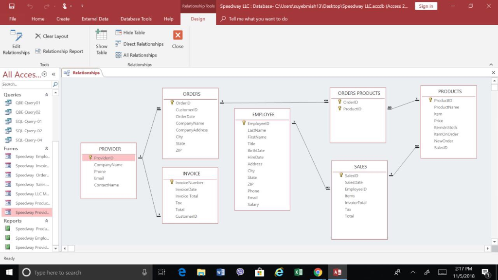This screenshot has height=280, width=498.
Task: Select the ORDERS table title
Action: [192, 94]
